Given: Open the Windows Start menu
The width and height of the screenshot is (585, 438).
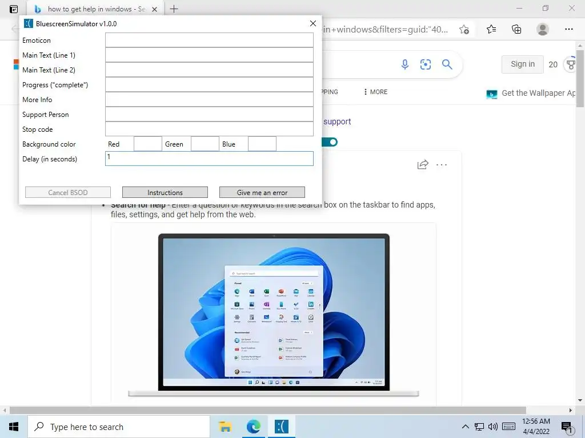Looking at the screenshot, I should 14,427.
